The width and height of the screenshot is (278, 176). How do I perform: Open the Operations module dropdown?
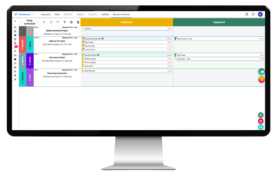[25, 14]
